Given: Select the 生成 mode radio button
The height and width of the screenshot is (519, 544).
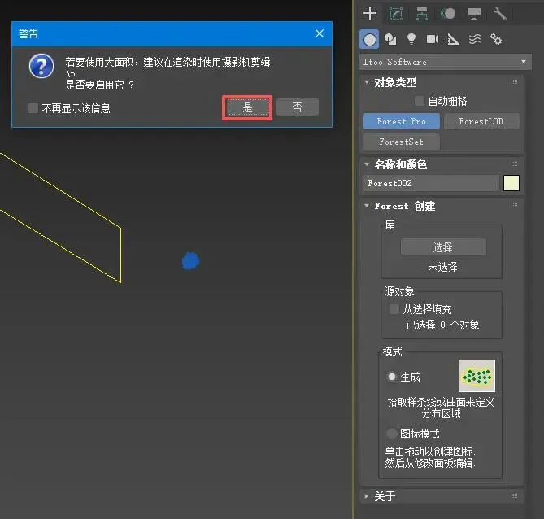Looking at the screenshot, I should [392, 377].
